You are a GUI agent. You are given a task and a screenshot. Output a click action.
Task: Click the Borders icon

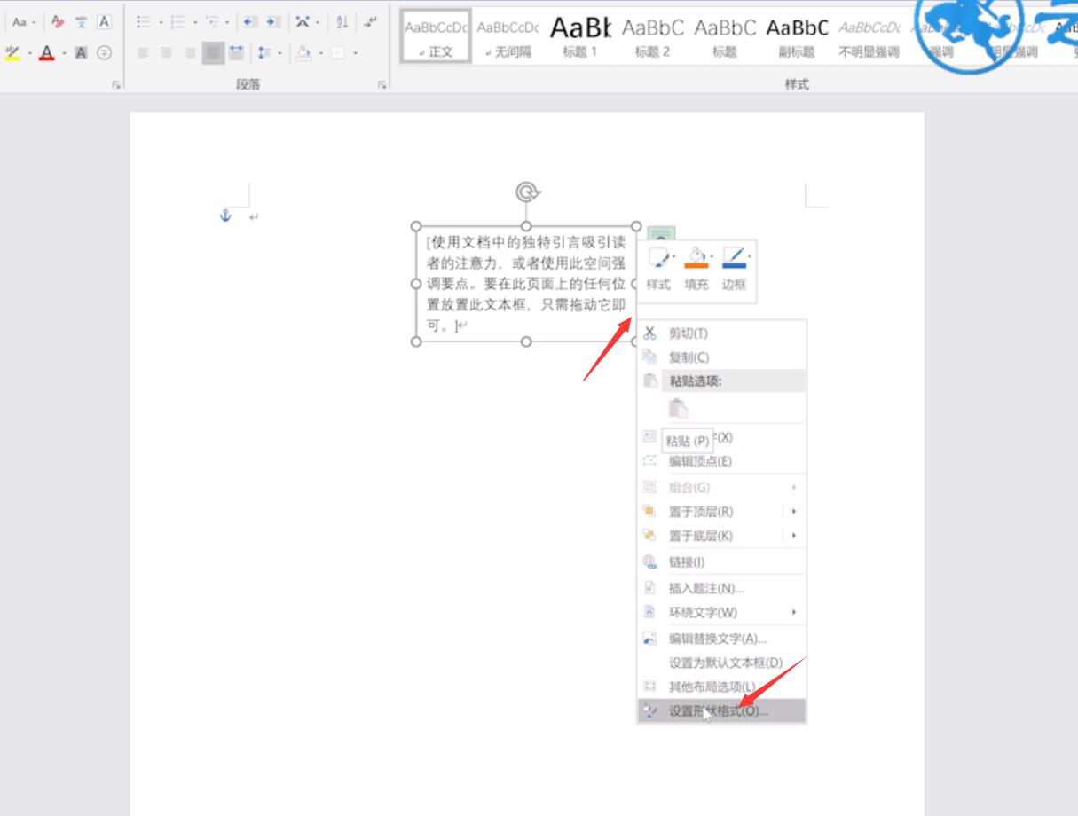tap(338, 53)
